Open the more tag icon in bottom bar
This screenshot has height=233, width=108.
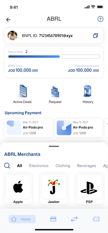(x=96, y=219)
